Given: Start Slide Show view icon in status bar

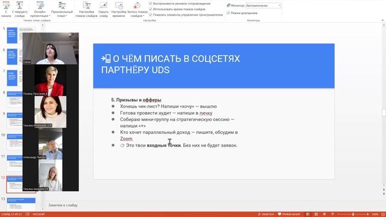Looking at the screenshot, I should point(332,215).
